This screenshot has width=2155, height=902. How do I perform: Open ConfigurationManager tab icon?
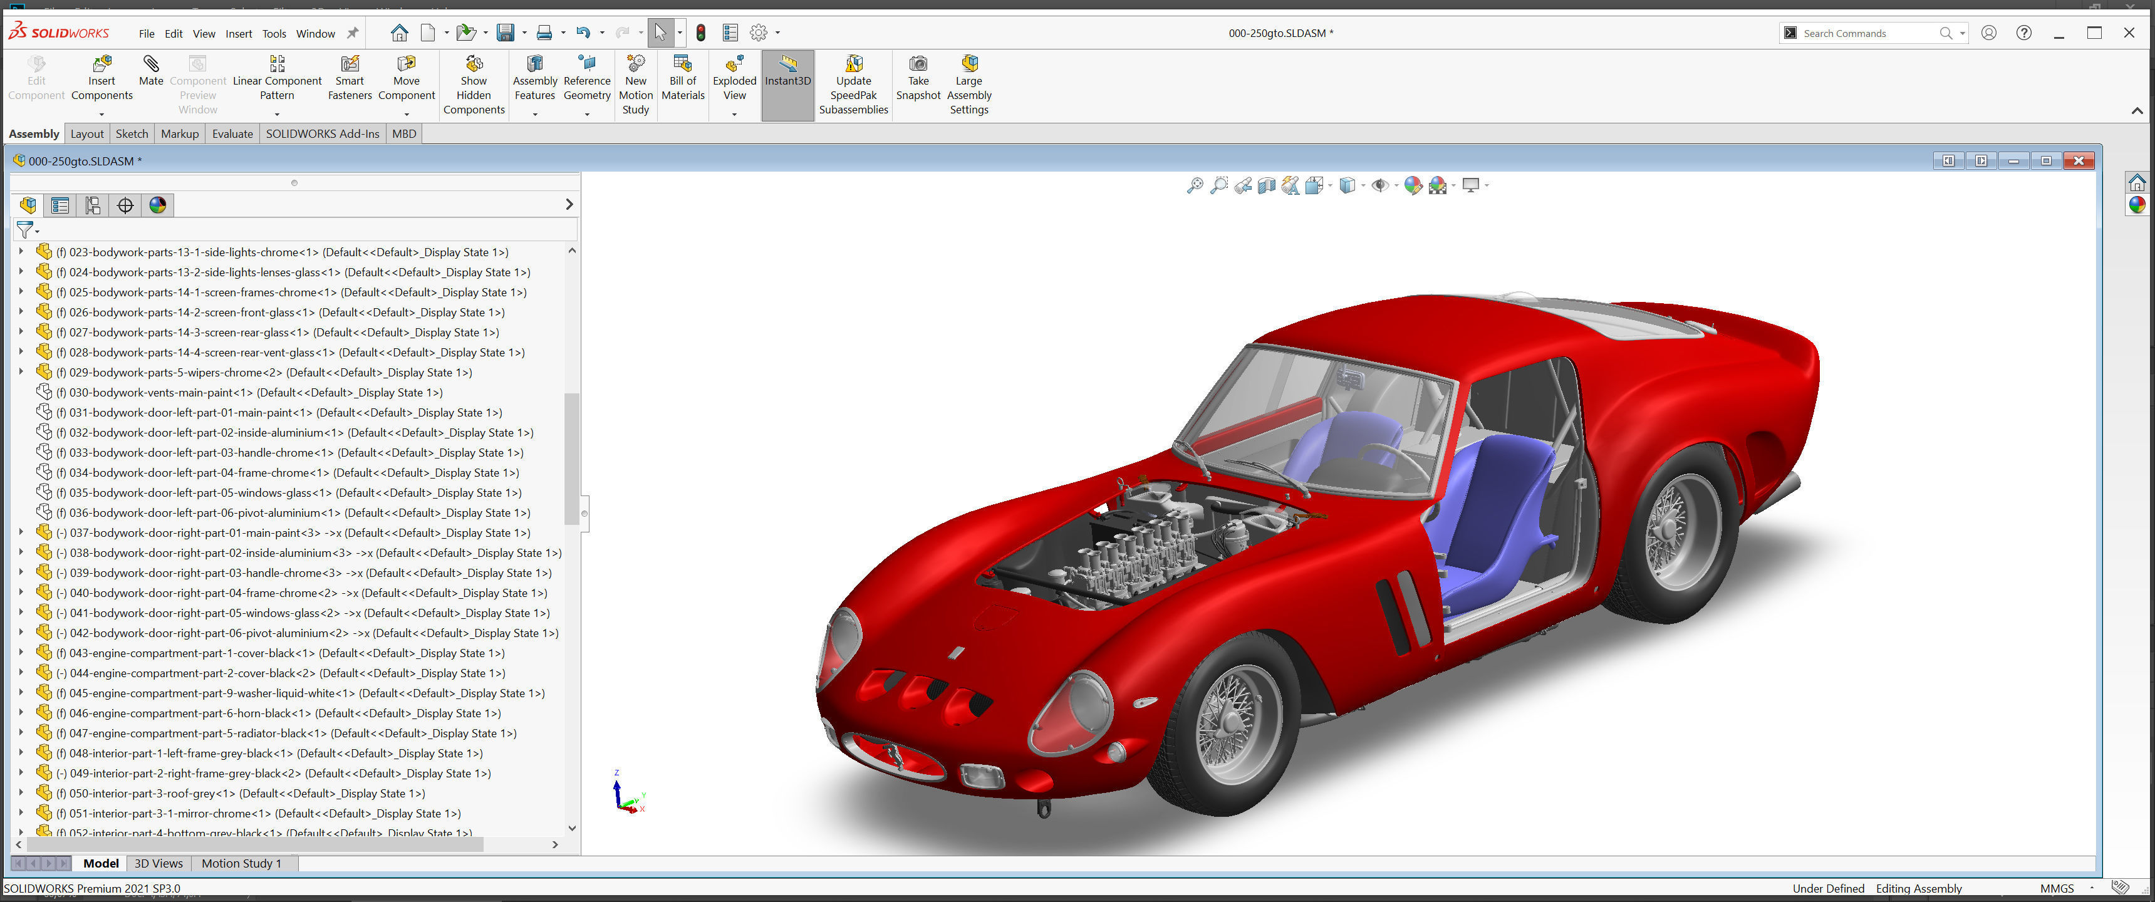(x=93, y=205)
